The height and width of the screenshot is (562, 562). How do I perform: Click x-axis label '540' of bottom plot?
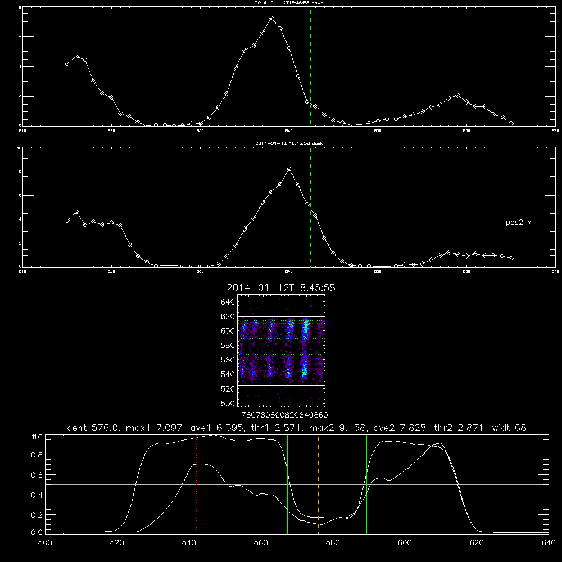pyautogui.click(x=189, y=543)
